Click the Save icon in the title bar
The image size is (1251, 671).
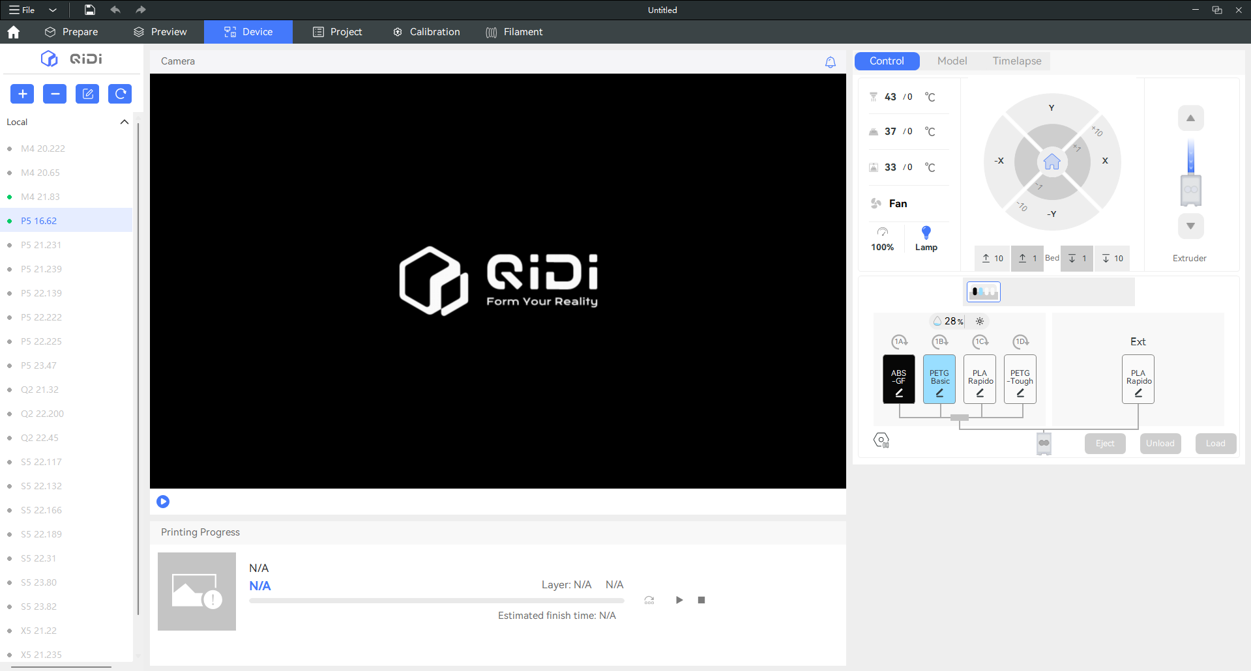tap(90, 10)
